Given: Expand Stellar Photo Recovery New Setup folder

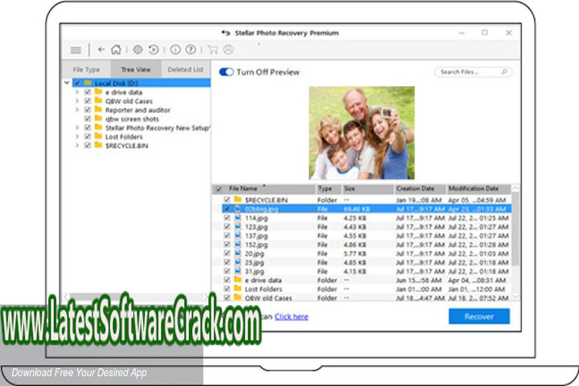Looking at the screenshot, I should point(77,127).
